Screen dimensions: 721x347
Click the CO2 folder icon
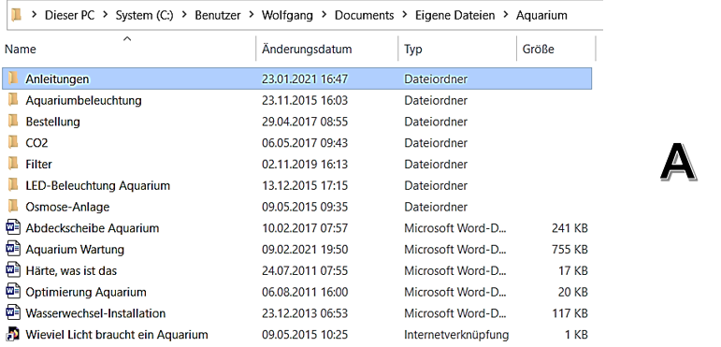[x=13, y=142]
